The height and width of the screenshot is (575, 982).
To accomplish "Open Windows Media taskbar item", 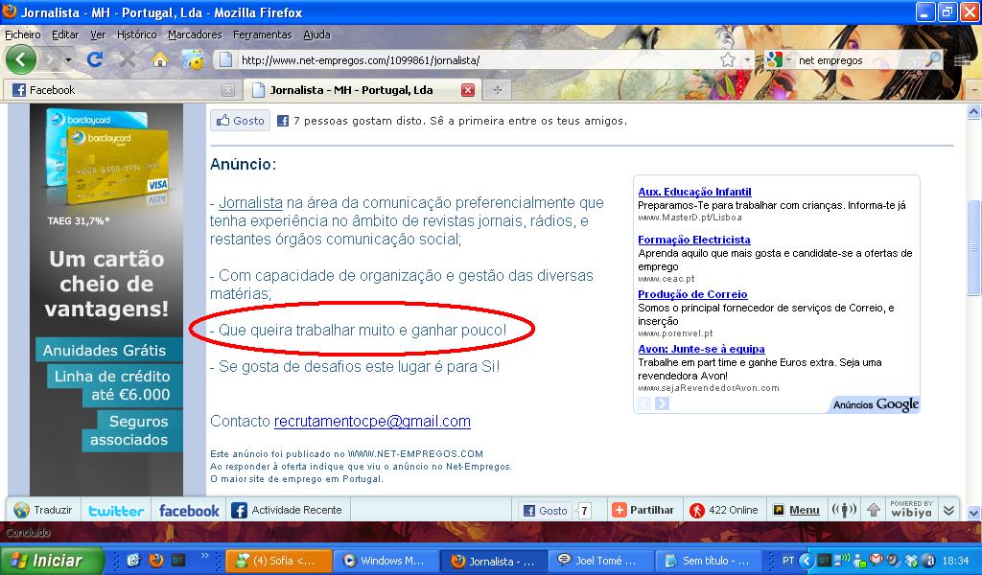I will coord(384,561).
